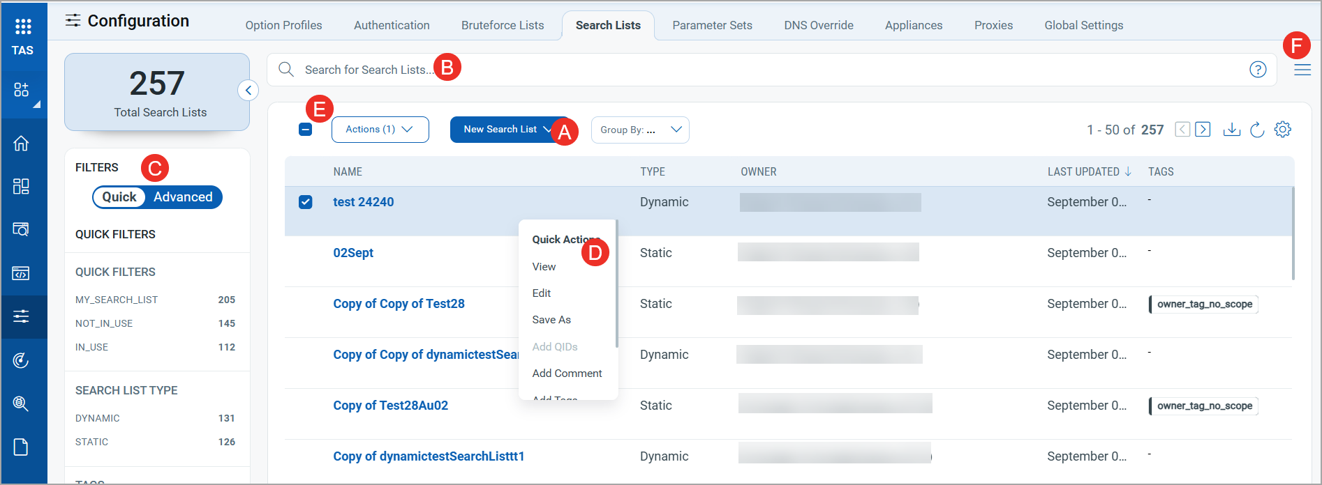Uncheck the test 24240 row checkbox

[x=306, y=202]
